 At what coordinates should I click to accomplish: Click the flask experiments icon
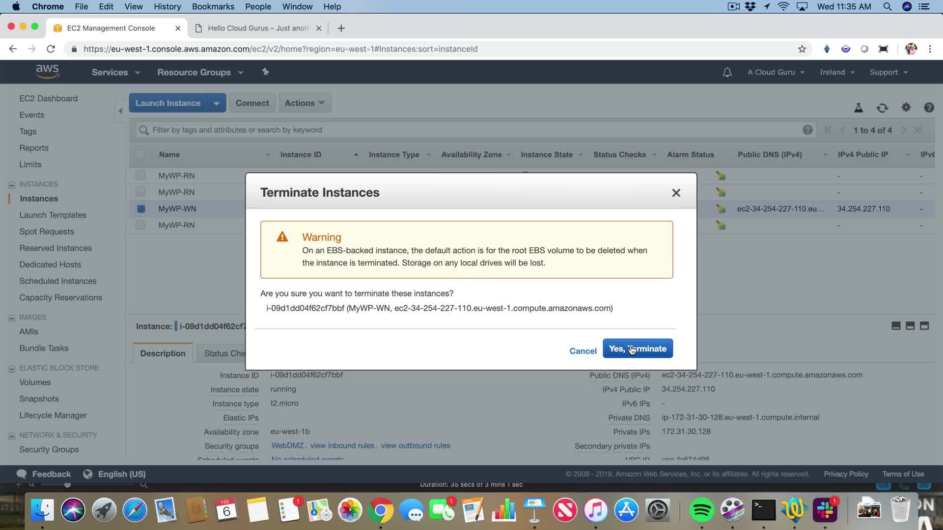(x=858, y=107)
